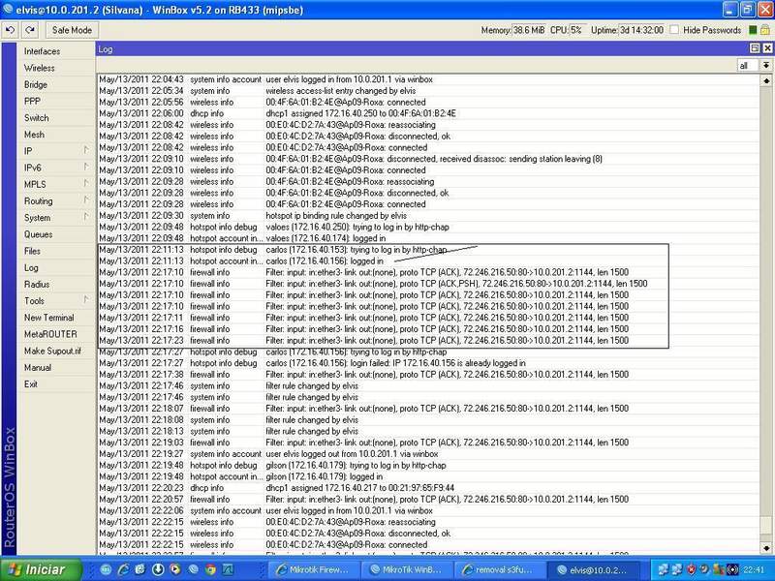Select the 22:04:43 'user elvis logged in' row
The width and height of the screenshot is (775, 581).
[x=428, y=79]
